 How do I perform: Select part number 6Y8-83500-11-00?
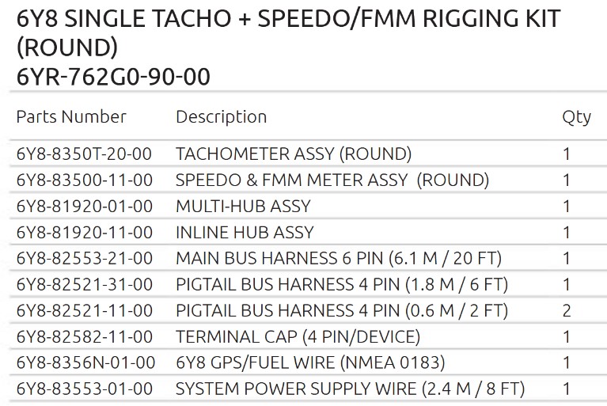[85, 180]
